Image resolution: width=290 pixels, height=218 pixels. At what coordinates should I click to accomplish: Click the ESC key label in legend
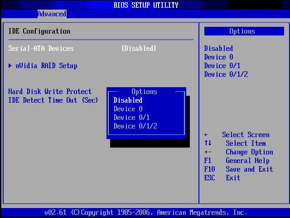click(x=210, y=178)
